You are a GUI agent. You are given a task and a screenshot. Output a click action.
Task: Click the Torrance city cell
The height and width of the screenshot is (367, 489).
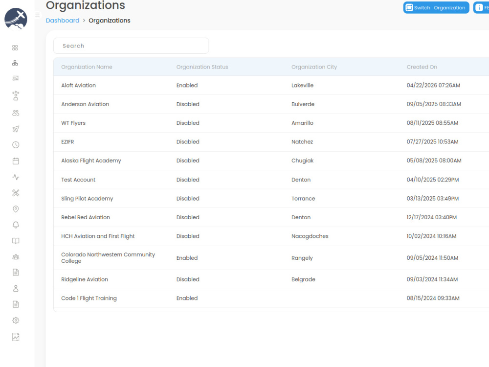click(303, 199)
